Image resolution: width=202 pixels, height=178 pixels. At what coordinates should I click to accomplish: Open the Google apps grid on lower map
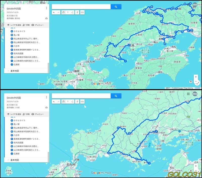click(188, 94)
